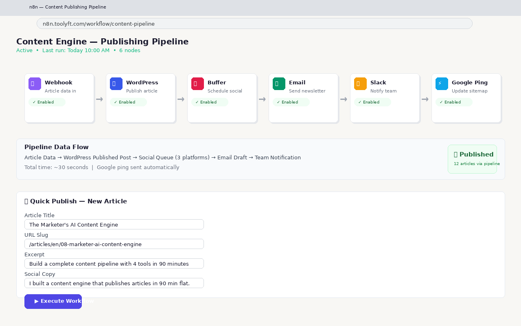
Task: Toggle the Enabled badge on Buffer node
Action: coord(210,102)
